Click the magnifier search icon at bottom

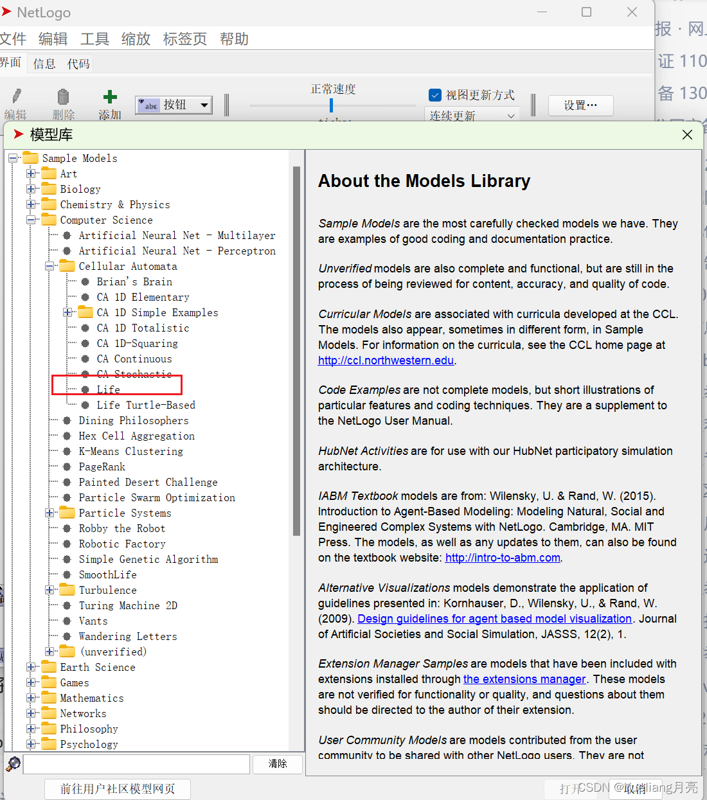(13, 763)
